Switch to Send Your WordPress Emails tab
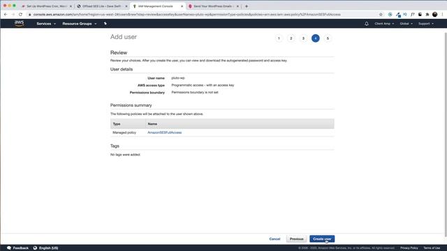The image size is (447, 251). [x=213, y=6]
